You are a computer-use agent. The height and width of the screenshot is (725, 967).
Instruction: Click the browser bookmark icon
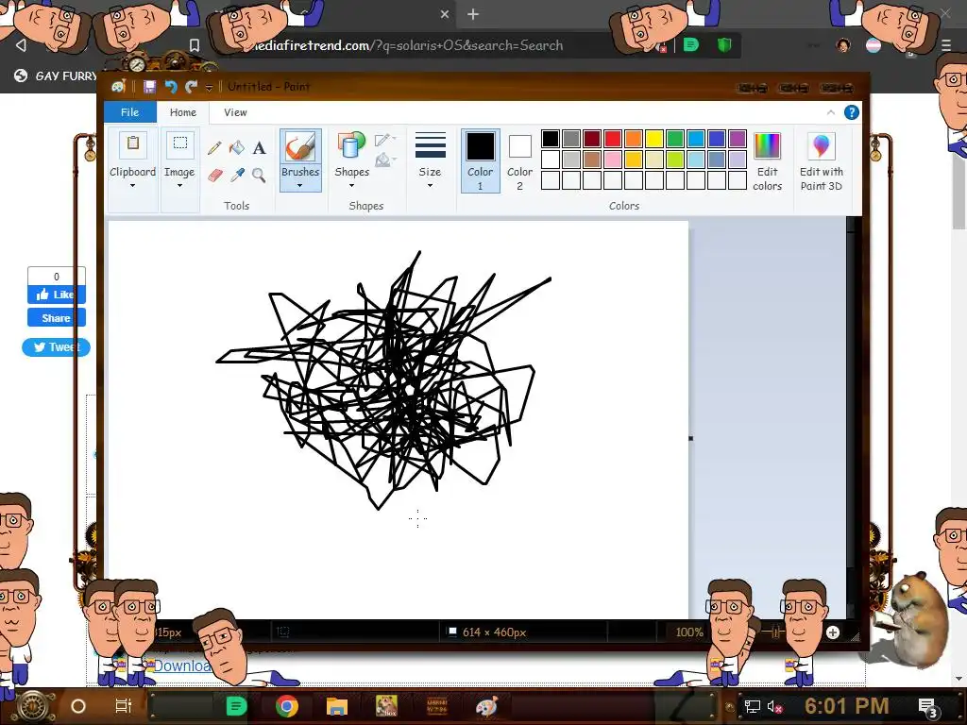tap(195, 45)
